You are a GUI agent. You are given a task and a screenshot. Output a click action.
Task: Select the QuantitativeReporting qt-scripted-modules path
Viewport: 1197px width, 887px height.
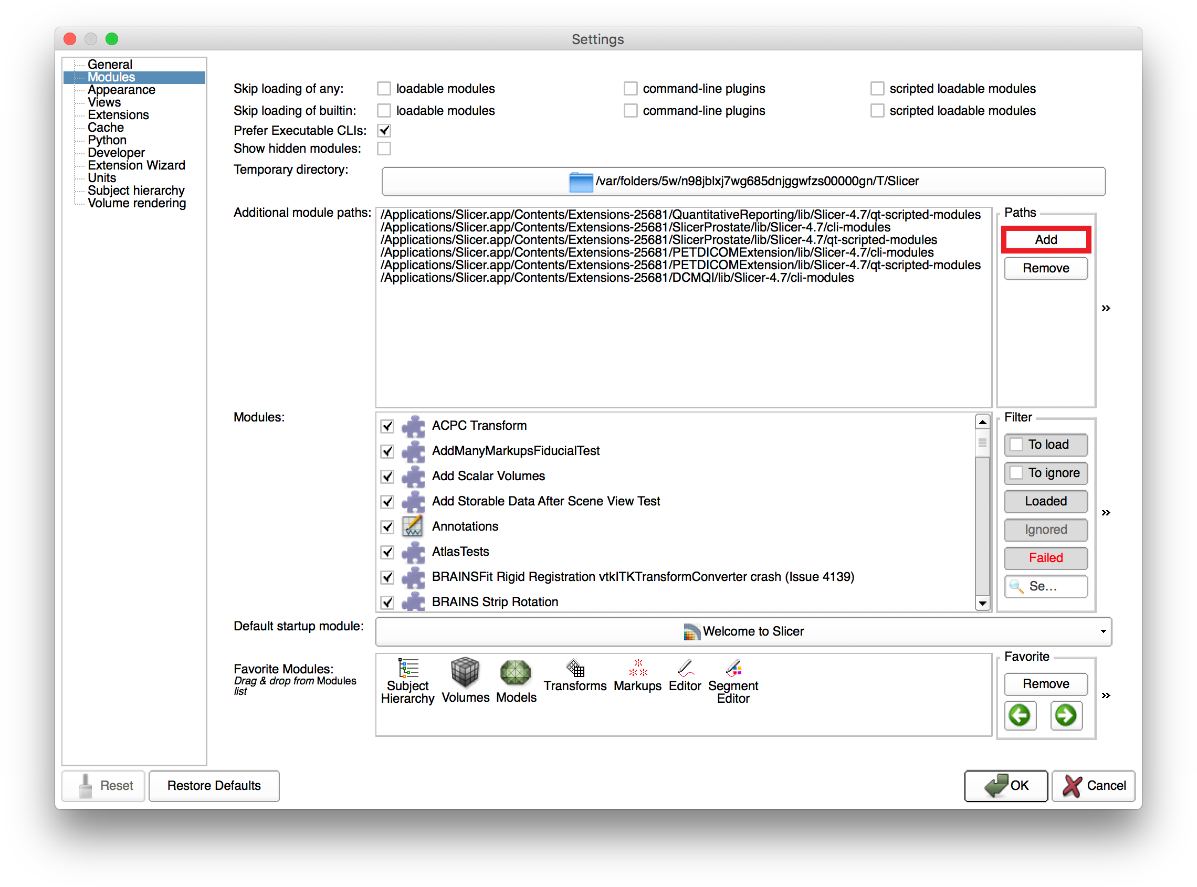pos(680,215)
